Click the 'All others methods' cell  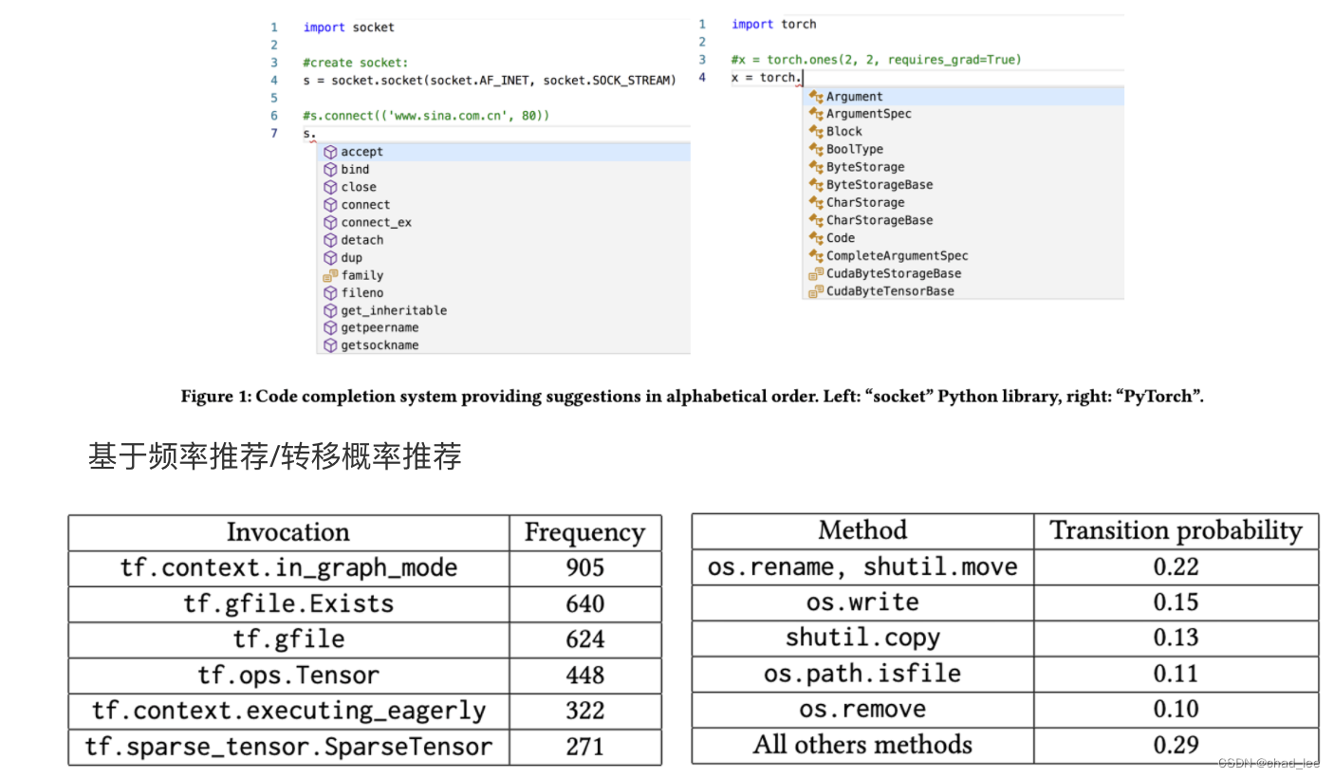click(862, 745)
